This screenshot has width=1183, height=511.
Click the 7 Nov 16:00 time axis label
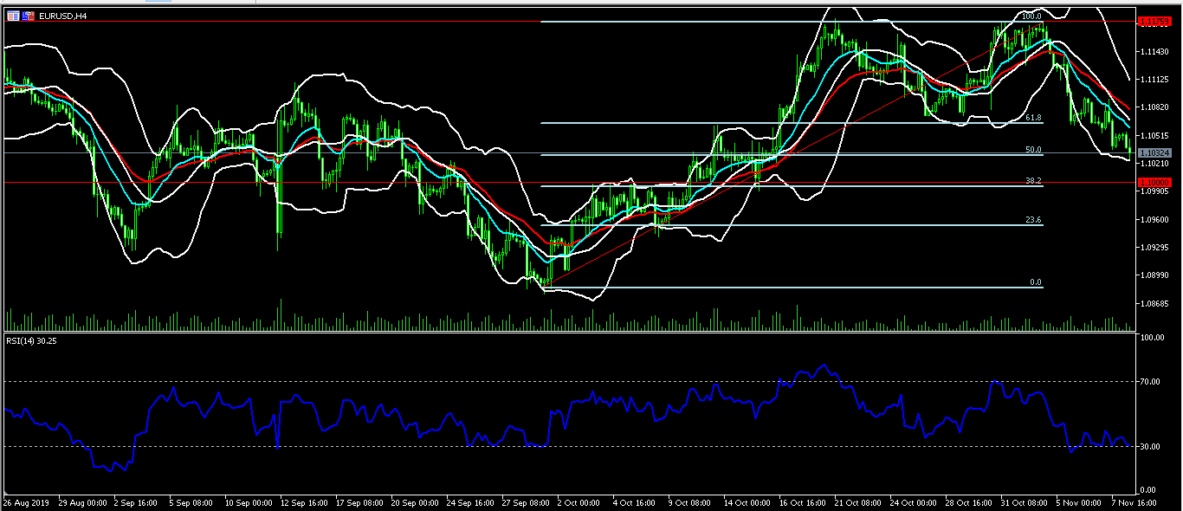coord(1135,501)
